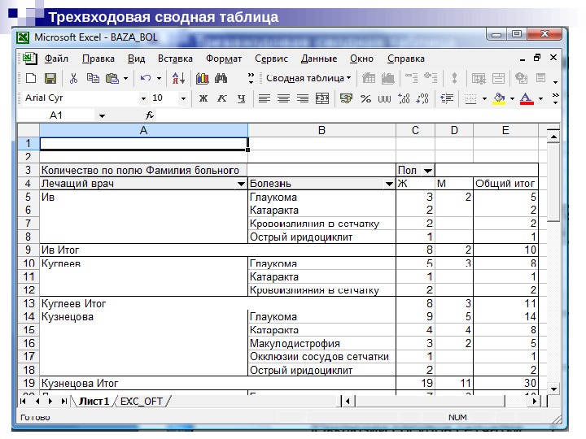Open the Файл menu
The height and width of the screenshot is (439, 586).
click(x=56, y=59)
